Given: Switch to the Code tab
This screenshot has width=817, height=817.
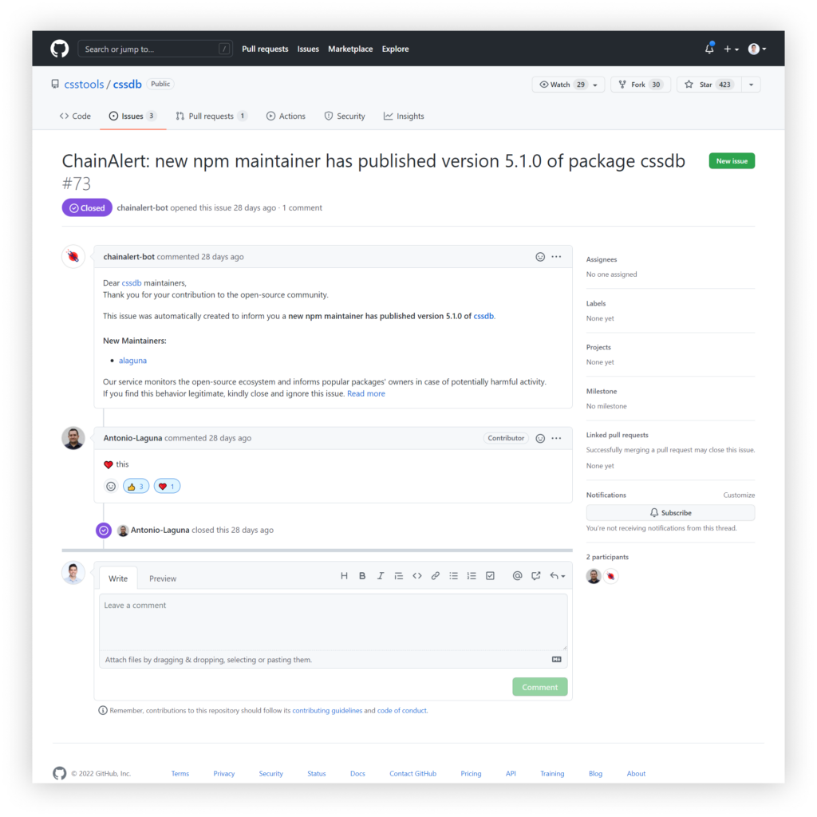Looking at the screenshot, I should [76, 116].
